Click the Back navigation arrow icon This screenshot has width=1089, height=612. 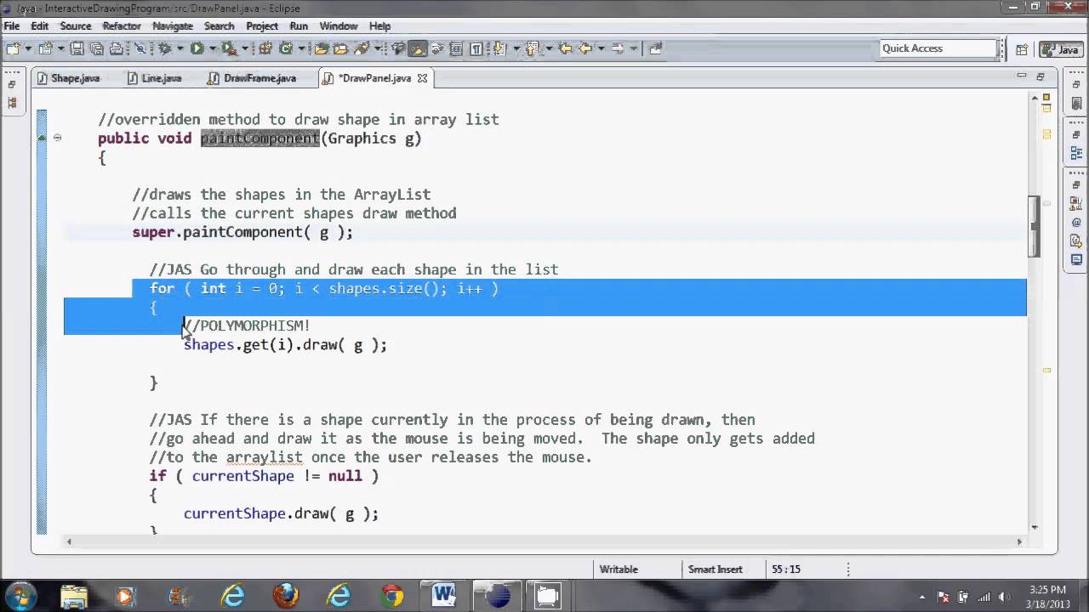[x=585, y=49]
